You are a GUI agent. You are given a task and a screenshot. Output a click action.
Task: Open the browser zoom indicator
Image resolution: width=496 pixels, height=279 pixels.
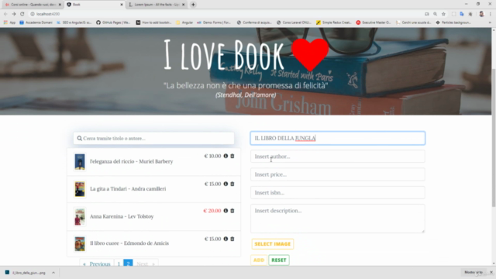436,14
